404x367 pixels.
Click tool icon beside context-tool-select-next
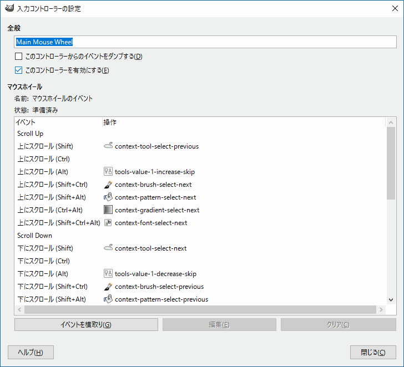pyautogui.click(x=108, y=248)
